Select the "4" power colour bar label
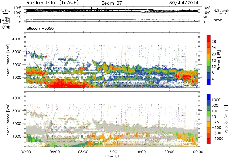Image resolution: width=229 pixels, height=158 pixels. (212, 79)
